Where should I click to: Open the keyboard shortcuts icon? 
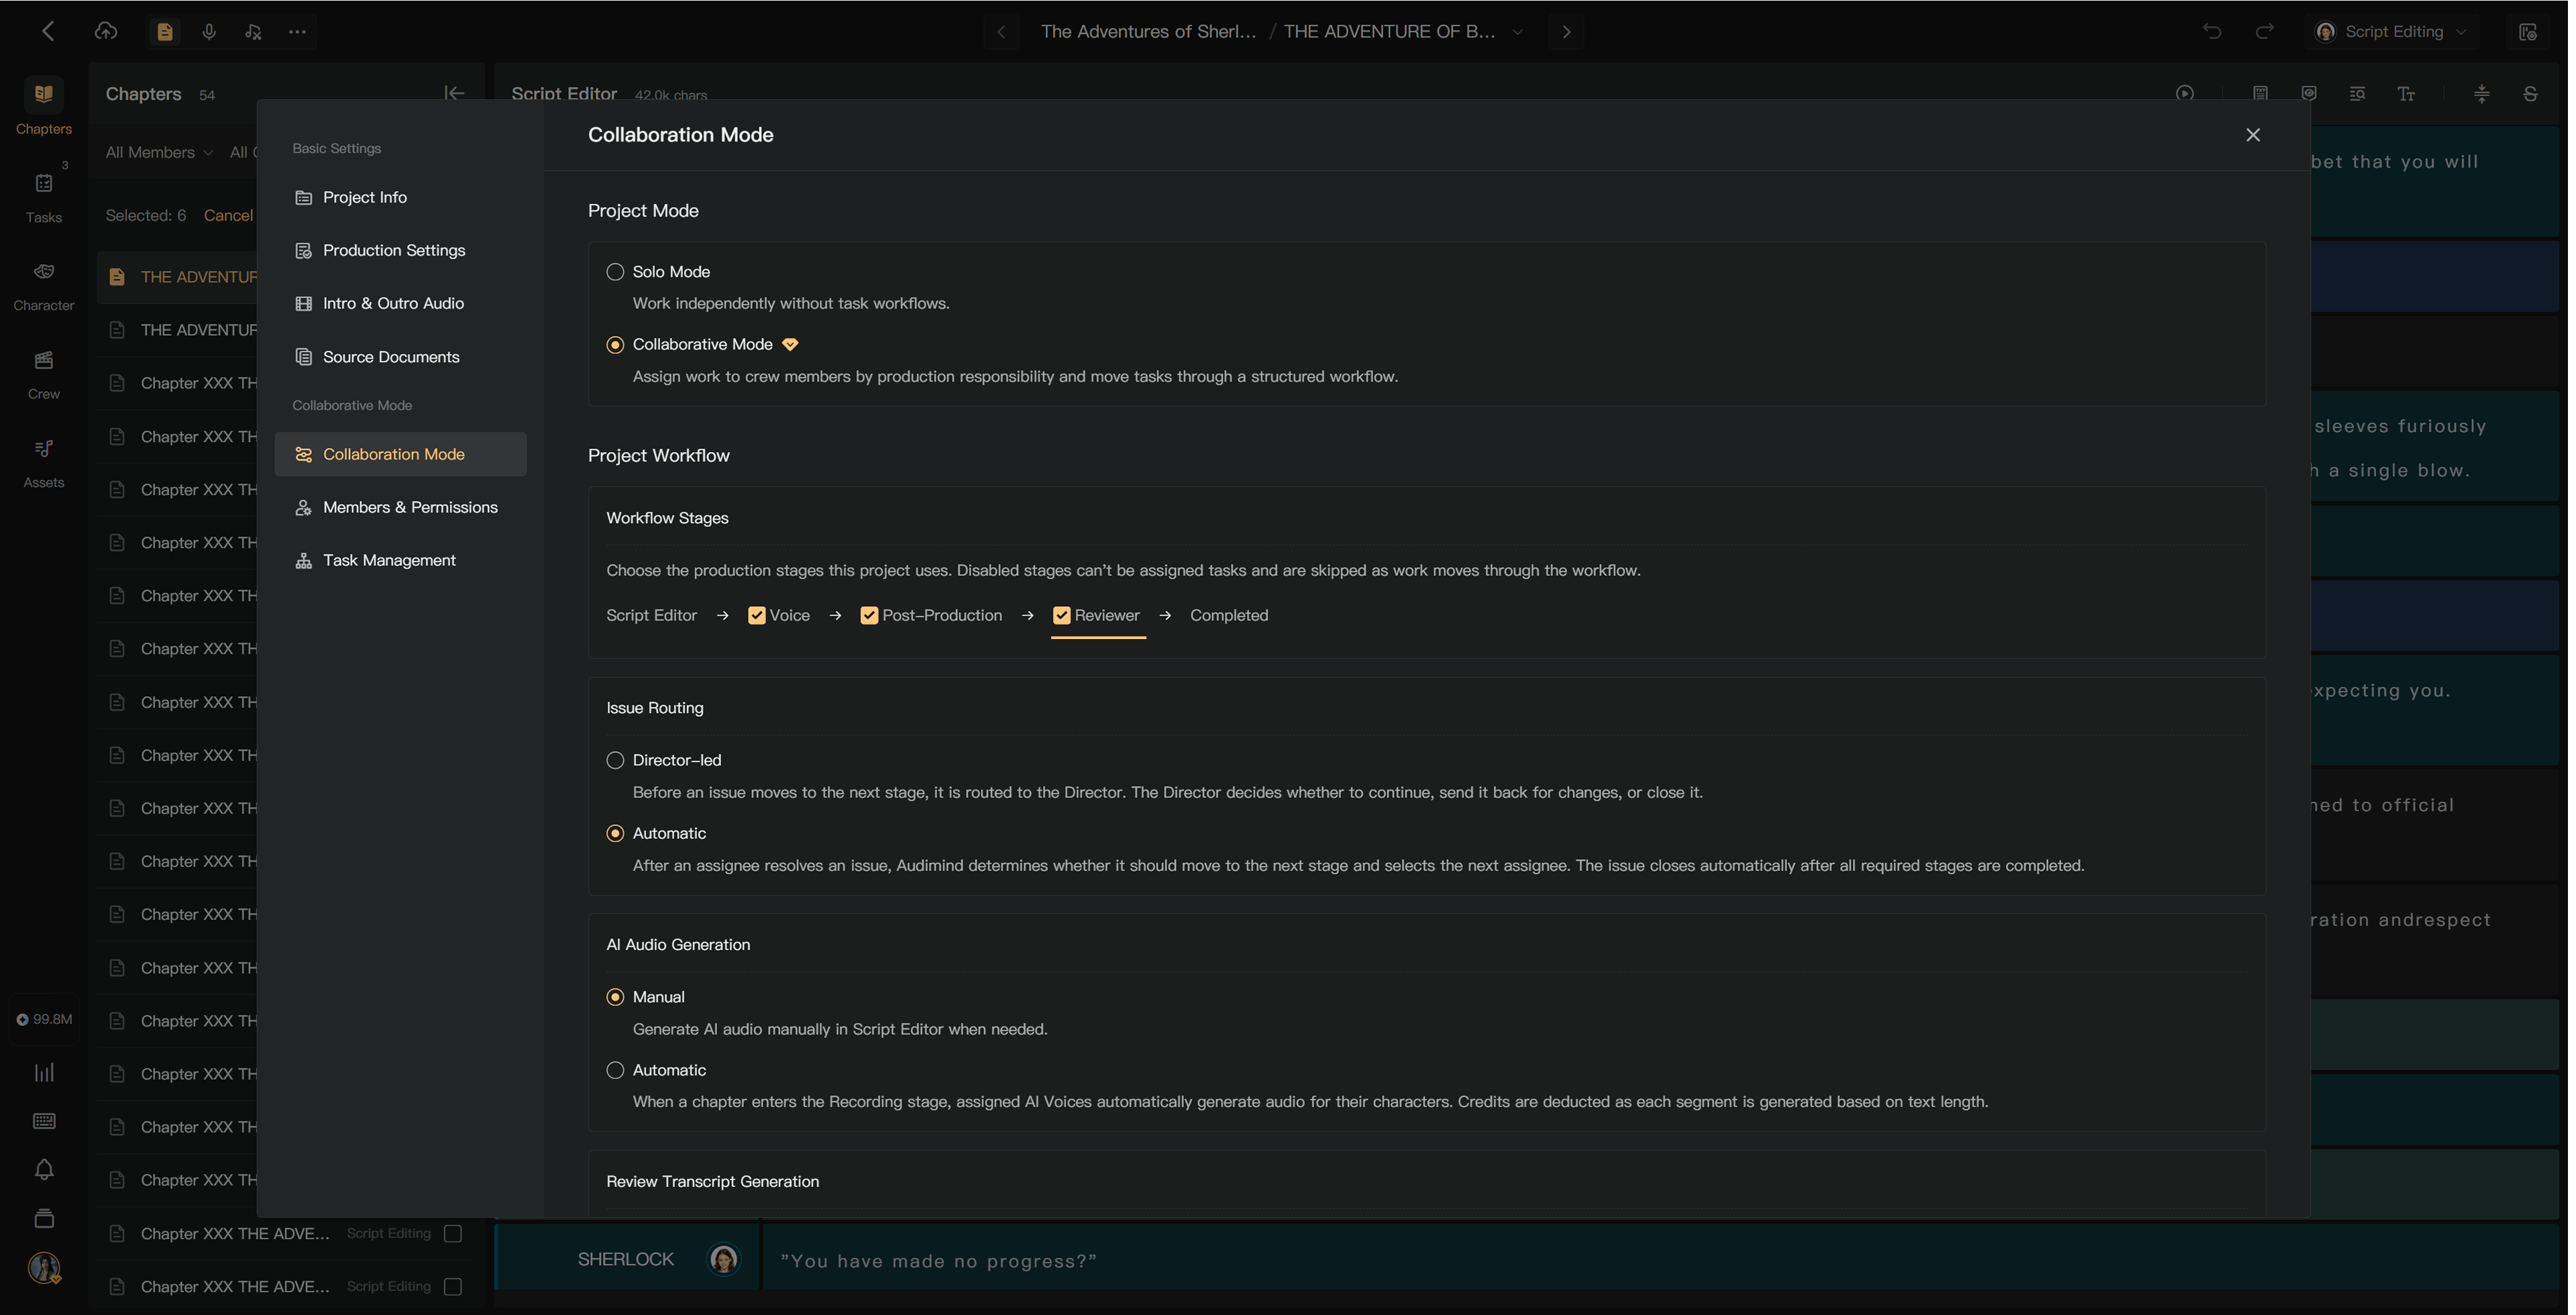point(44,1121)
